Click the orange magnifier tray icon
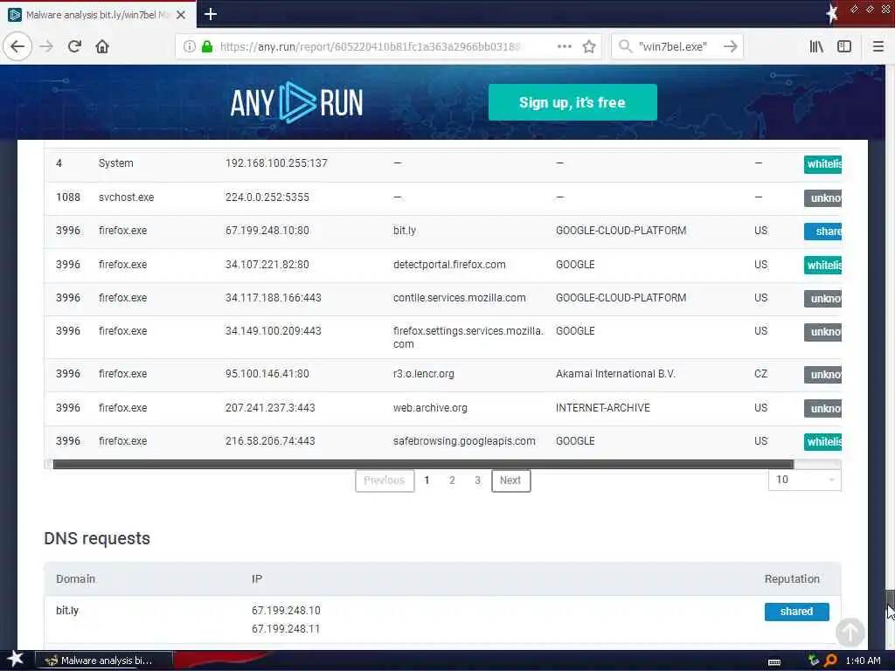895x671 pixels. (830, 661)
